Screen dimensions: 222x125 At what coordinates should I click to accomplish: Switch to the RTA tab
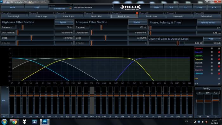click(x=214, y=7)
